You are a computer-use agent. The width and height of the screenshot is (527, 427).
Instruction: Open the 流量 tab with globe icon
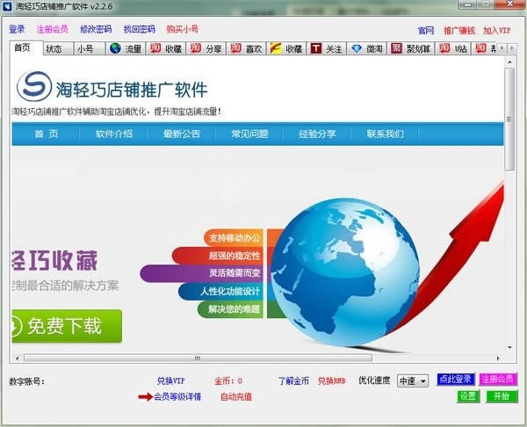(x=126, y=48)
